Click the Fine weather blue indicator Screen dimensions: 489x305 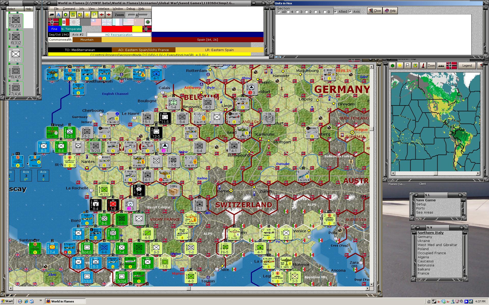[x=54, y=29]
